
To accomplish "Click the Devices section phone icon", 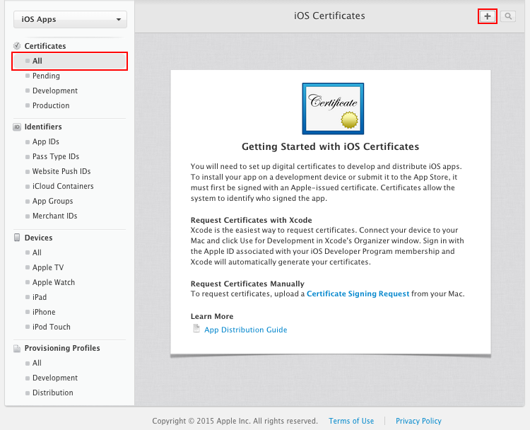I will point(17,238).
